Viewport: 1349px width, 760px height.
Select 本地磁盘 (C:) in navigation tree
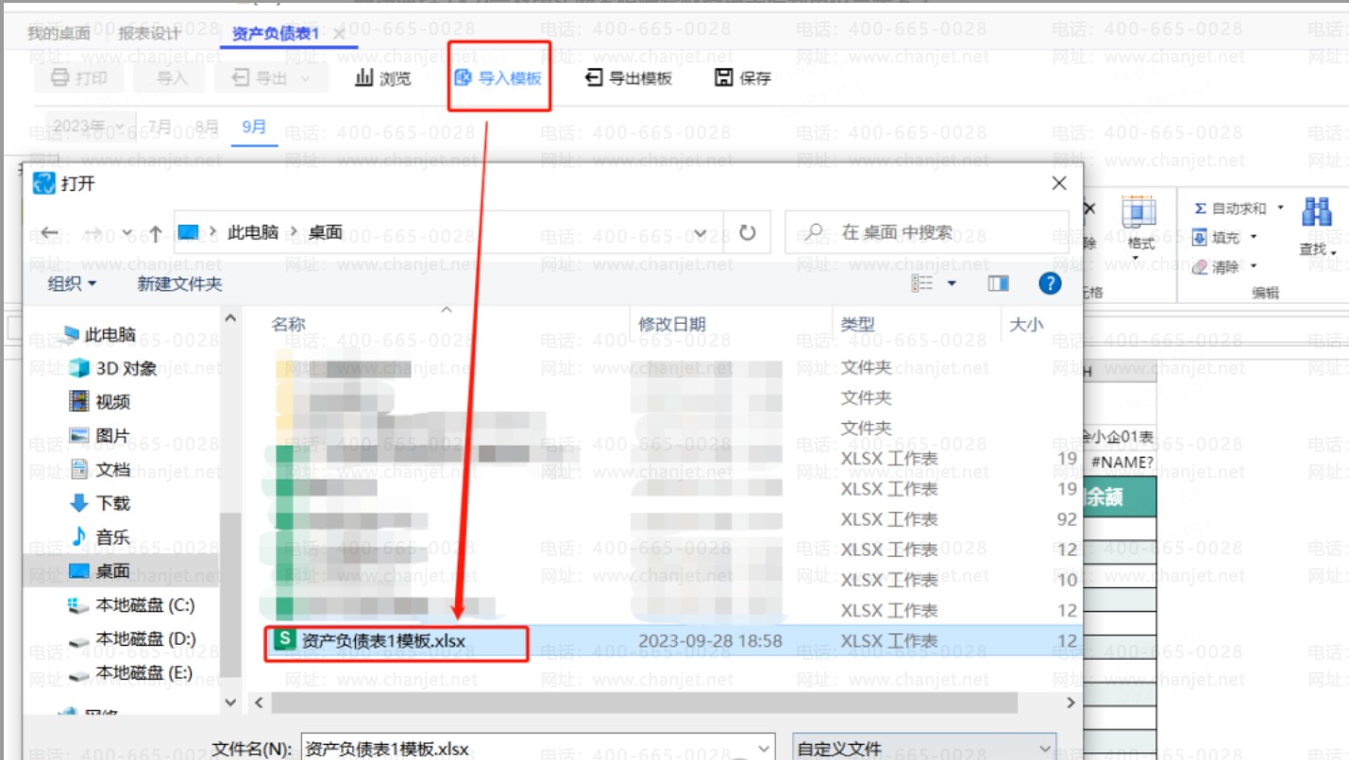131,605
